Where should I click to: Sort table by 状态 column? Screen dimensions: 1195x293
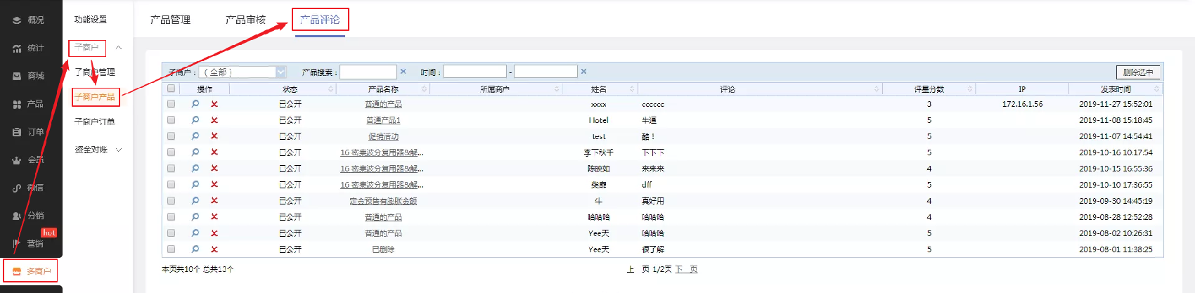pyautogui.click(x=290, y=89)
